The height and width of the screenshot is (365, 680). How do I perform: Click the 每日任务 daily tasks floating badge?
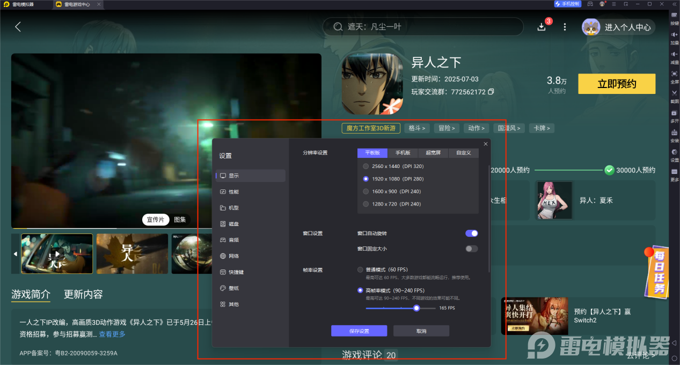pyautogui.click(x=658, y=273)
